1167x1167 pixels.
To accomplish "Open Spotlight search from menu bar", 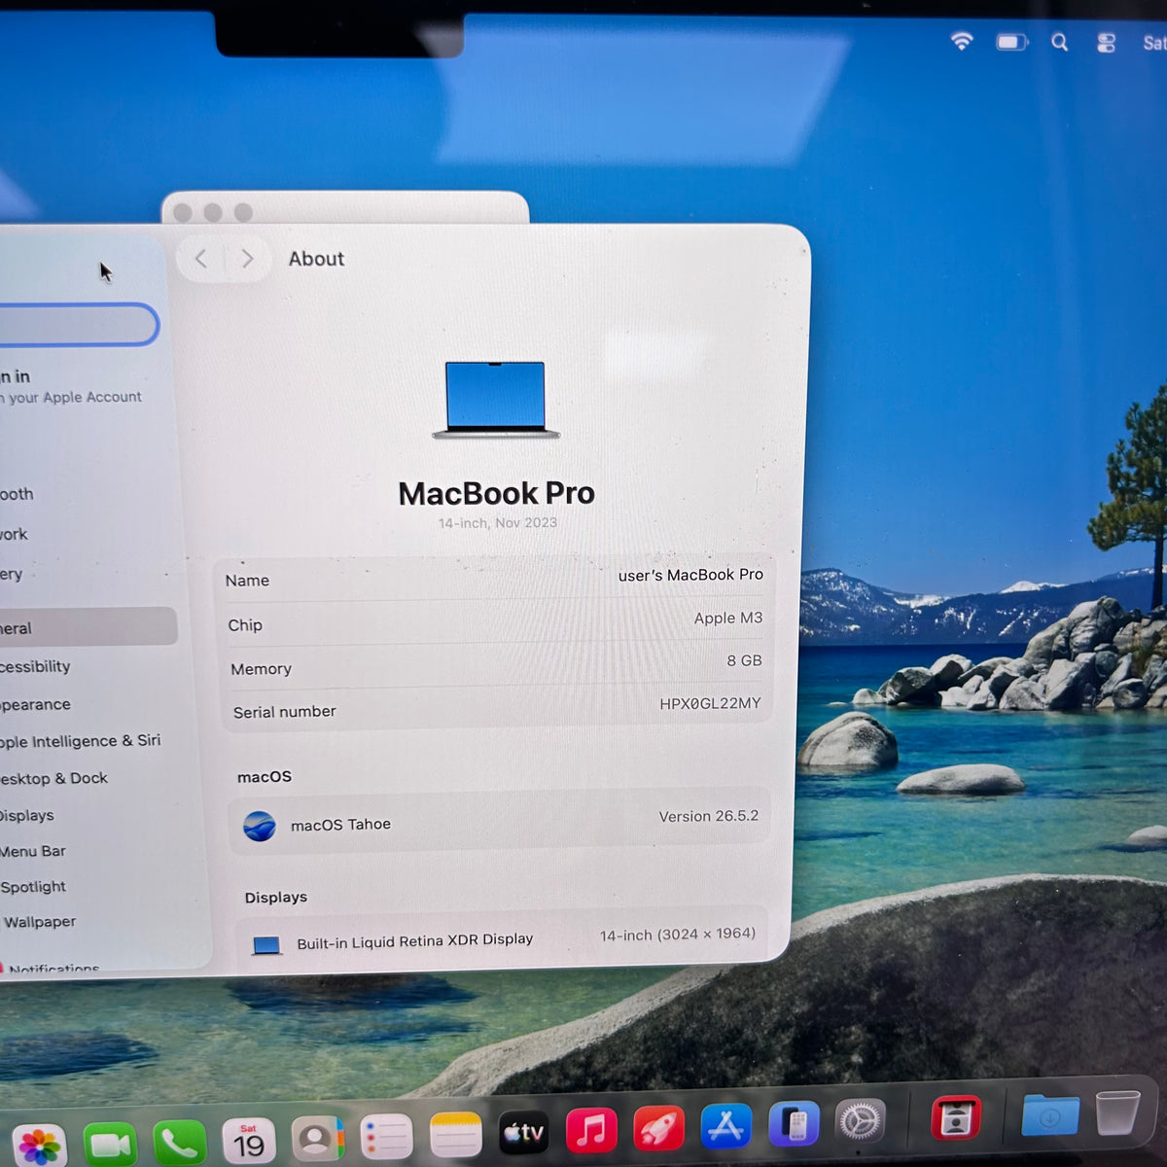I will 1060,42.
